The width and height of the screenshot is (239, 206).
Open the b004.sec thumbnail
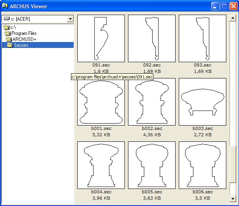coord(101,165)
